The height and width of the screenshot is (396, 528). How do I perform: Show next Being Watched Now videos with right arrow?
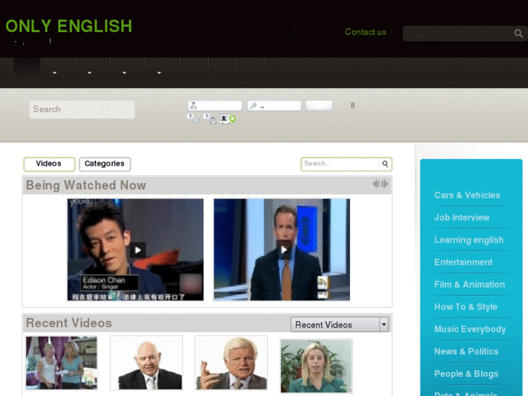pos(384,184)
